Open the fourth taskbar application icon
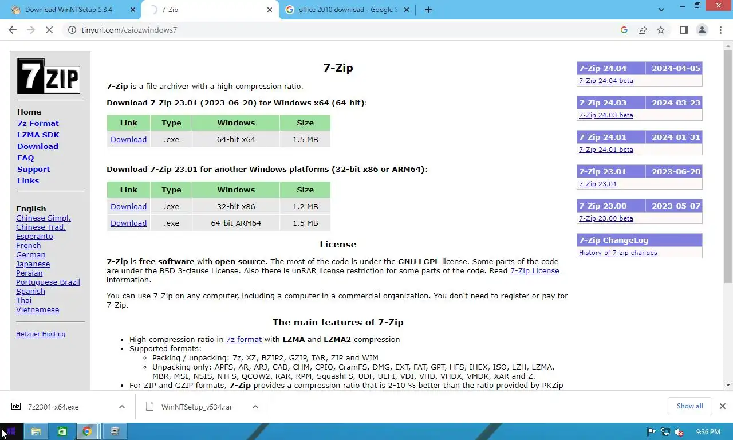The height and width of the screenshot is (440, 733). tap(115, 431)
